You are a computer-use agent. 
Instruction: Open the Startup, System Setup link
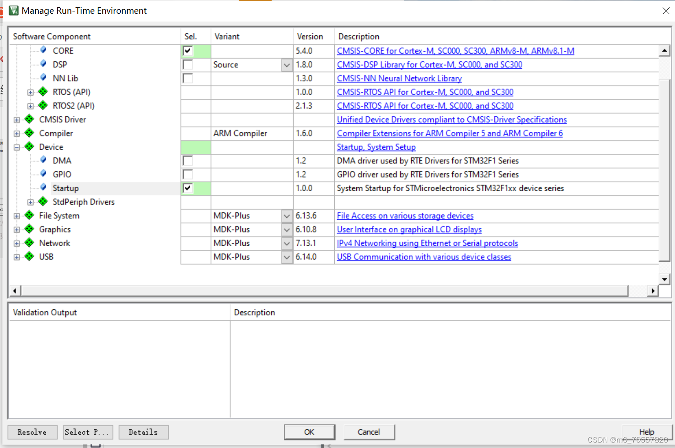(376, 147)
